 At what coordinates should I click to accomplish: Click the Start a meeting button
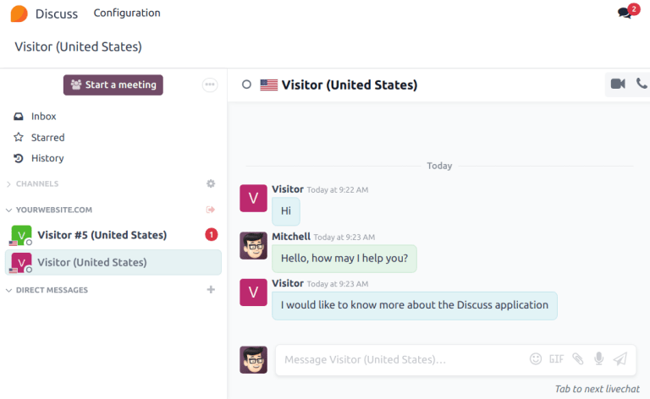(x=113, y=85)
